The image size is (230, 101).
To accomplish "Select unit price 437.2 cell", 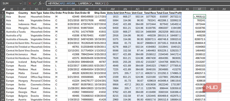I will pyautogui.click(x=125, y=85).
